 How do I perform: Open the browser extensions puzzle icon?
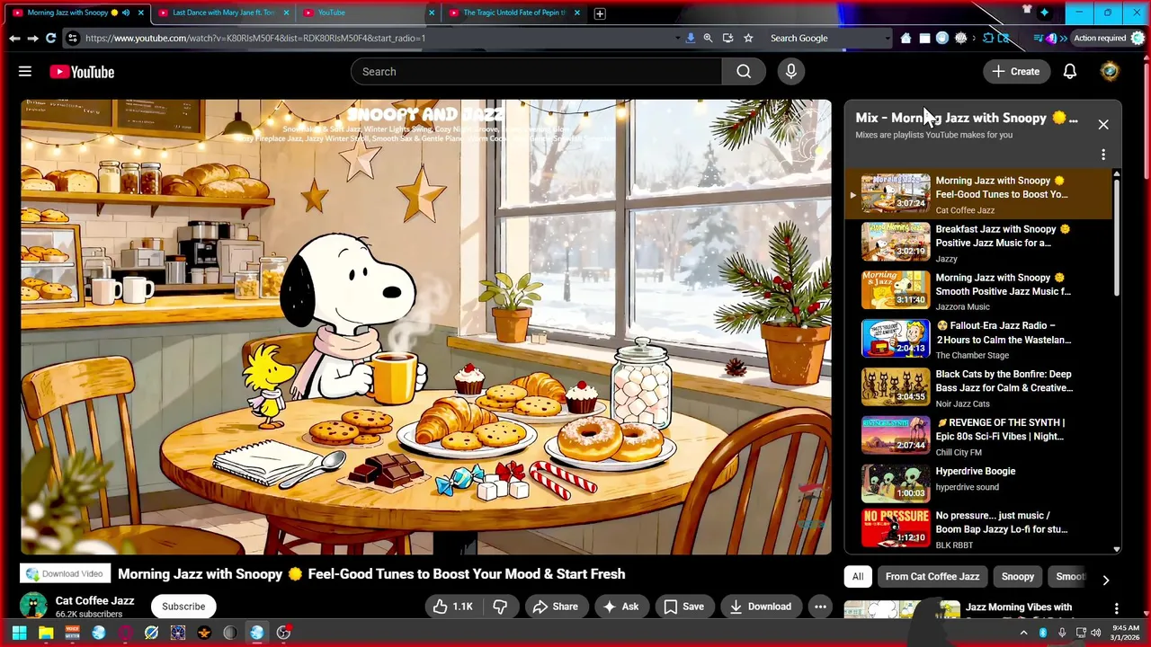pos(989,38)
